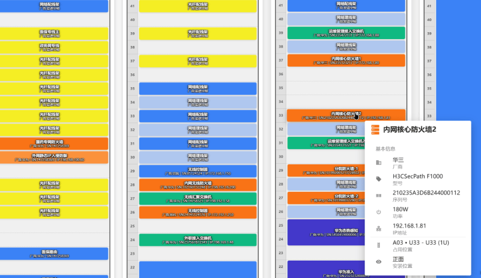The height and width of the screenshot is (278, 481).
Task: Select the 光纤配线架 at U39 in the wireless rack
Action: click(198, 34)
